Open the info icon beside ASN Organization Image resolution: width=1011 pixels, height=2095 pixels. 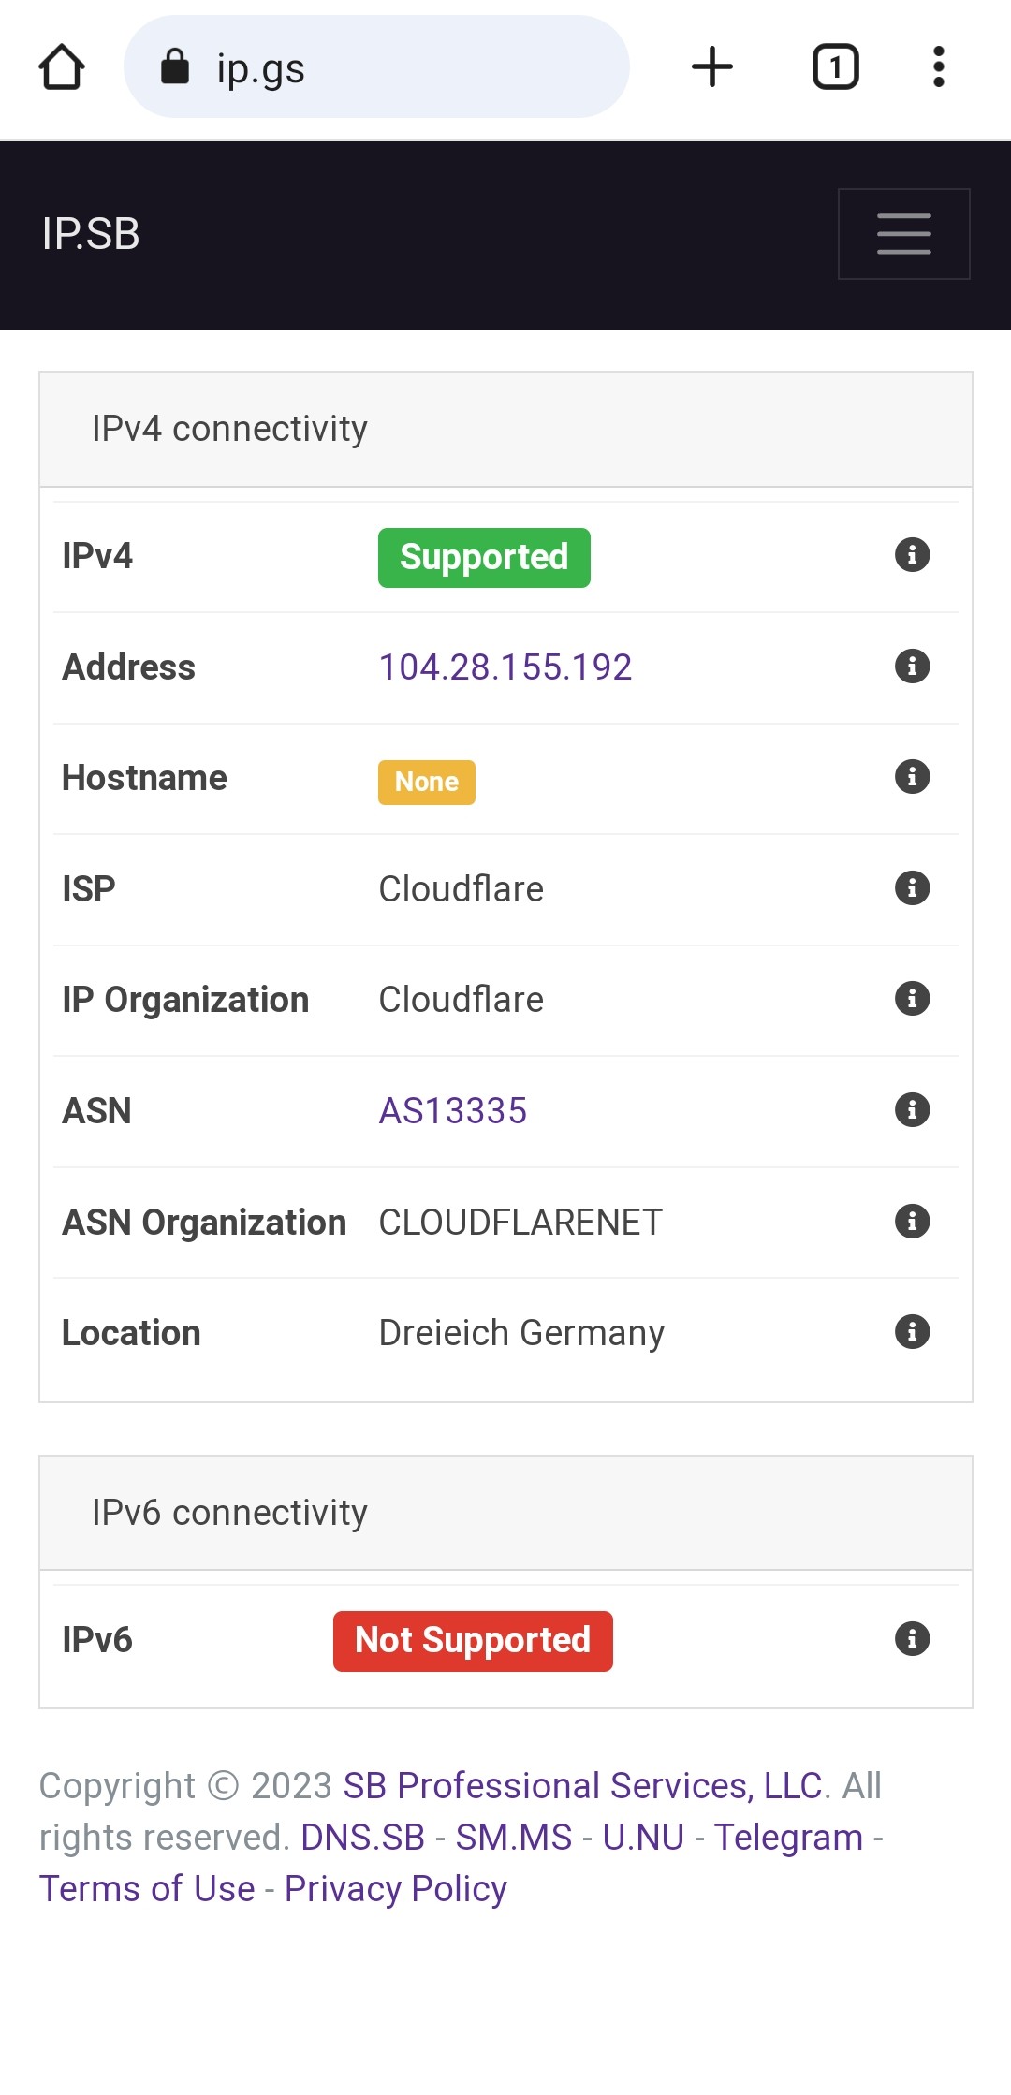pos(913,1222)
